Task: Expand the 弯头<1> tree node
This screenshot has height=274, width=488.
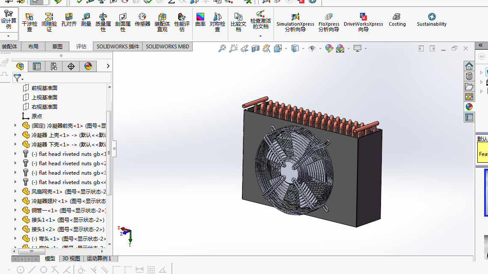Action: tap(15, 238)
